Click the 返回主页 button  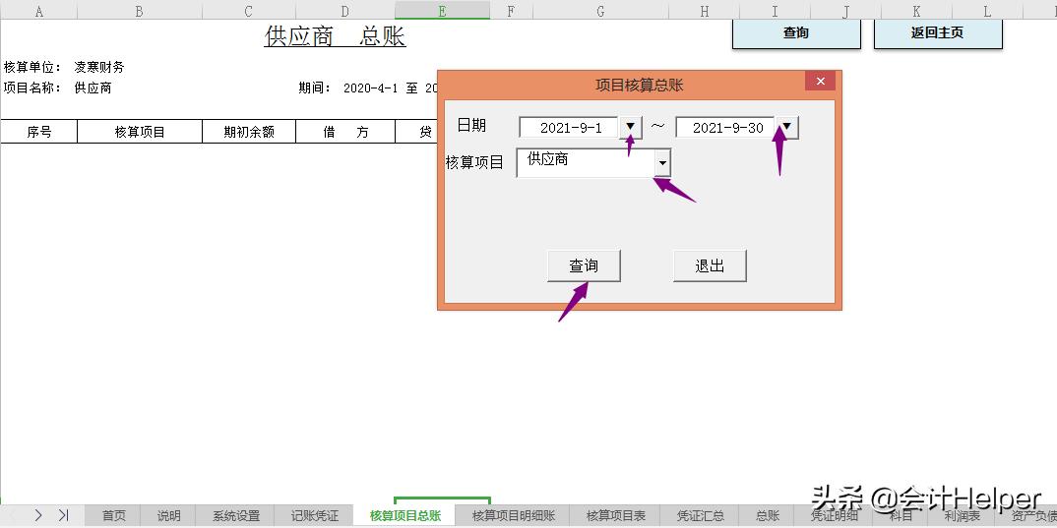(938, 33)
